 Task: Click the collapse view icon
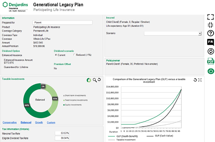click(210, 25)
